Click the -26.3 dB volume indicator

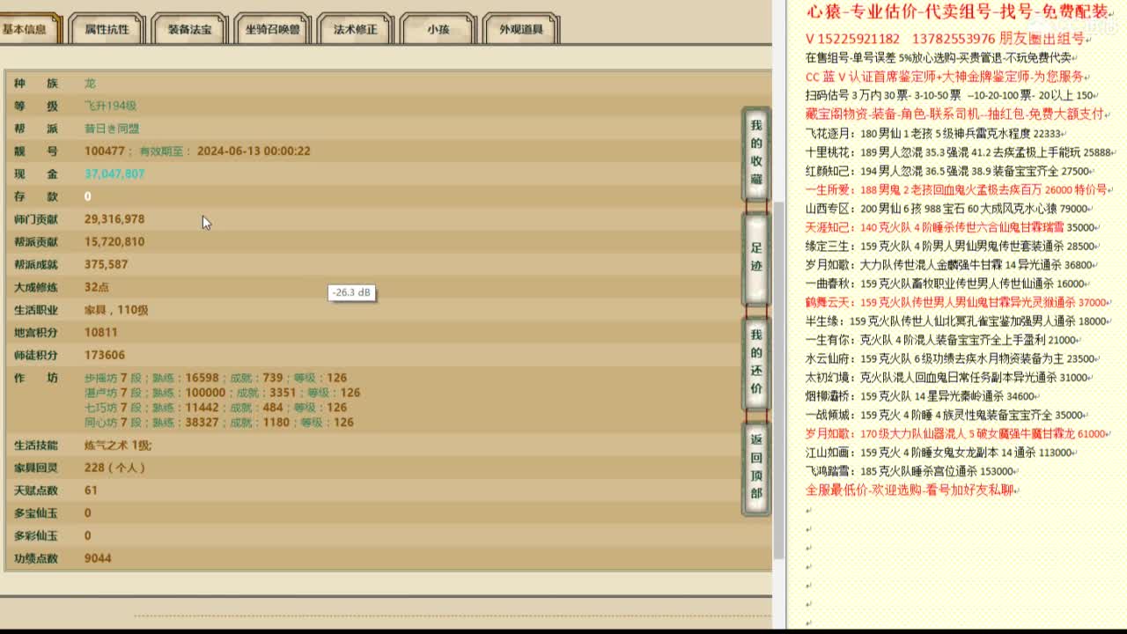pyautogui.click(x=352, y=291)
